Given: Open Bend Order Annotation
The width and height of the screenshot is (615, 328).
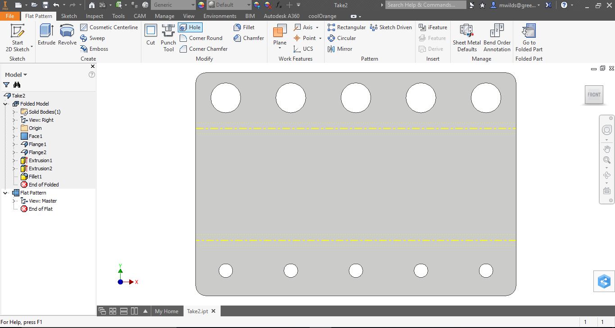Looking at the screenshot, I should coord(497,38).
